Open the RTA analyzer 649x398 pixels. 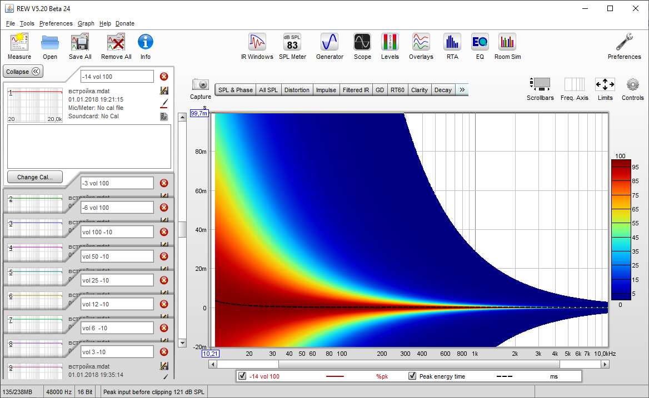point(452,46)
